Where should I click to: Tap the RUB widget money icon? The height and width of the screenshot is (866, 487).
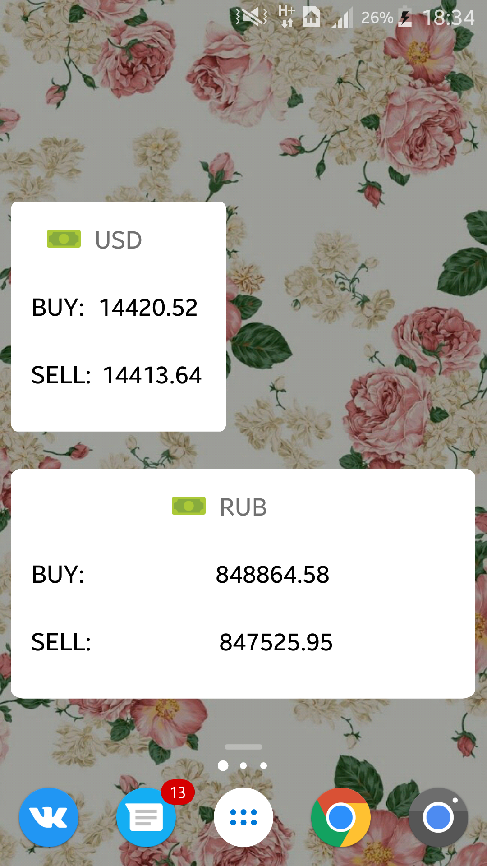189,506
